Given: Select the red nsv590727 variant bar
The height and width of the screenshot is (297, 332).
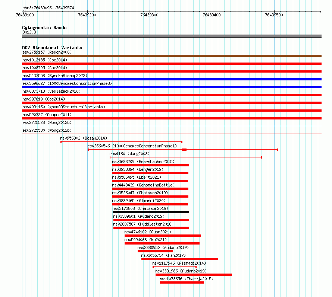Looking at the screenshot, I should [172, 118].
